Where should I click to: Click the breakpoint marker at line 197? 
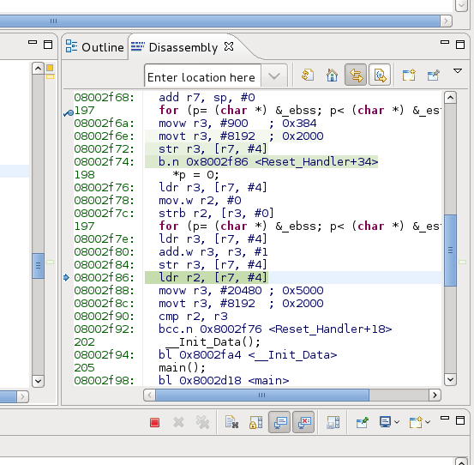tap(69, 113)
